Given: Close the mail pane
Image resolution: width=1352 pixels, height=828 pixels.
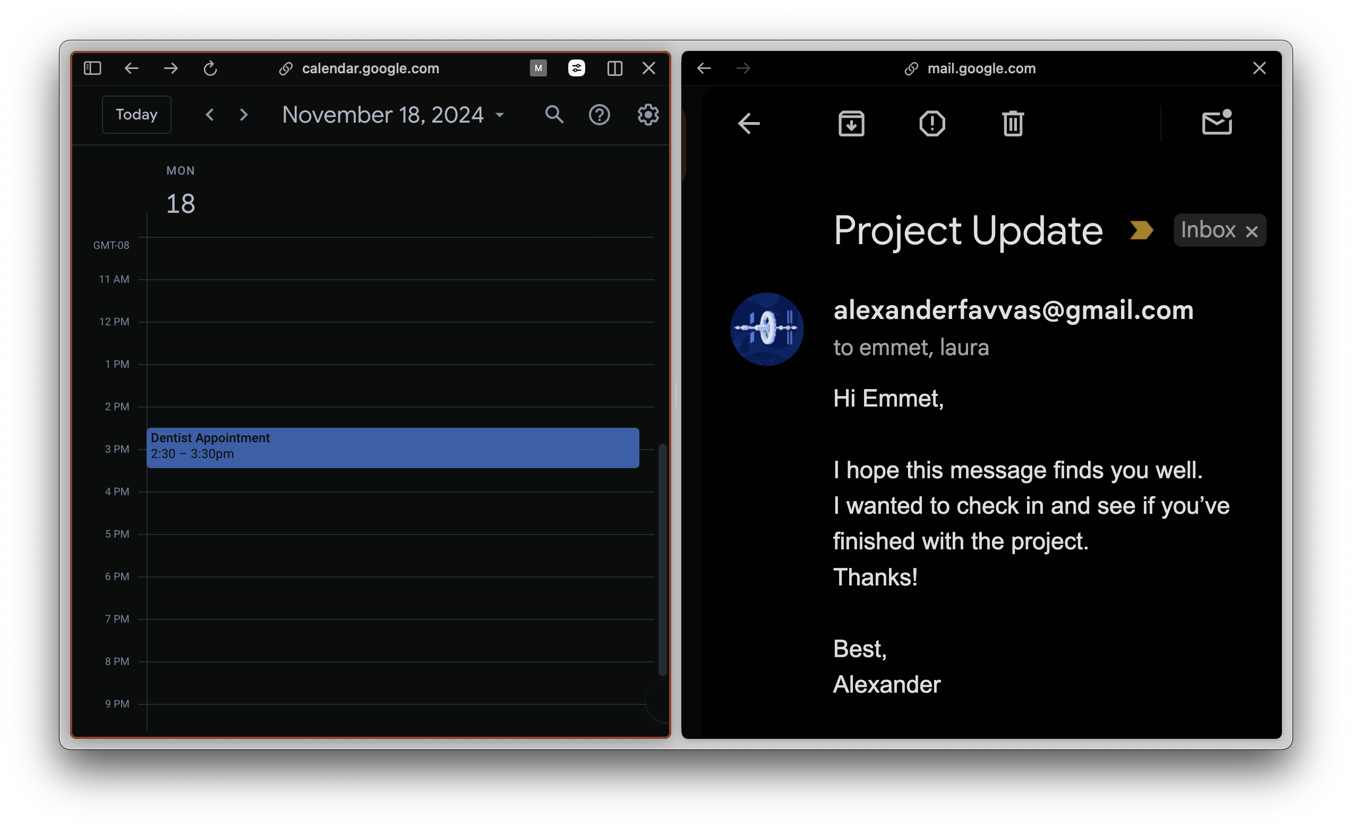Looking at the screenshot, I should (x=1259, y=68).
